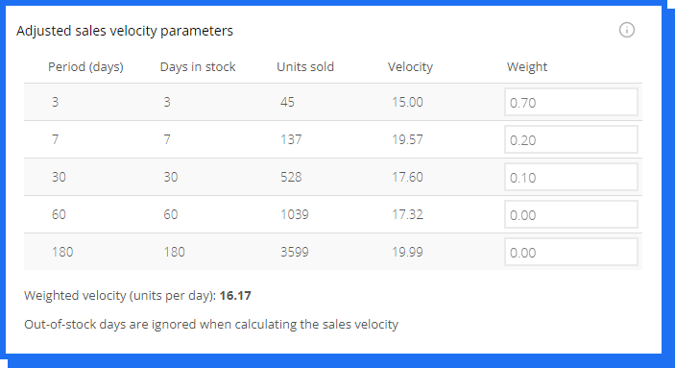The height and width of the screenshot is (368, 675).
Task: Click the weighted velocity value 16.17
Action: pyautogui.click(x=235, y=296)
